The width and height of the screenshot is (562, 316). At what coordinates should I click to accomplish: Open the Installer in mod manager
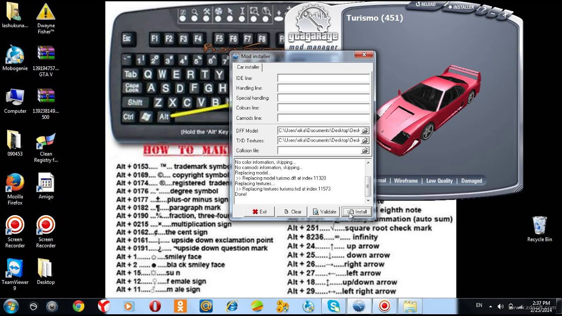(x=461, y=7)
